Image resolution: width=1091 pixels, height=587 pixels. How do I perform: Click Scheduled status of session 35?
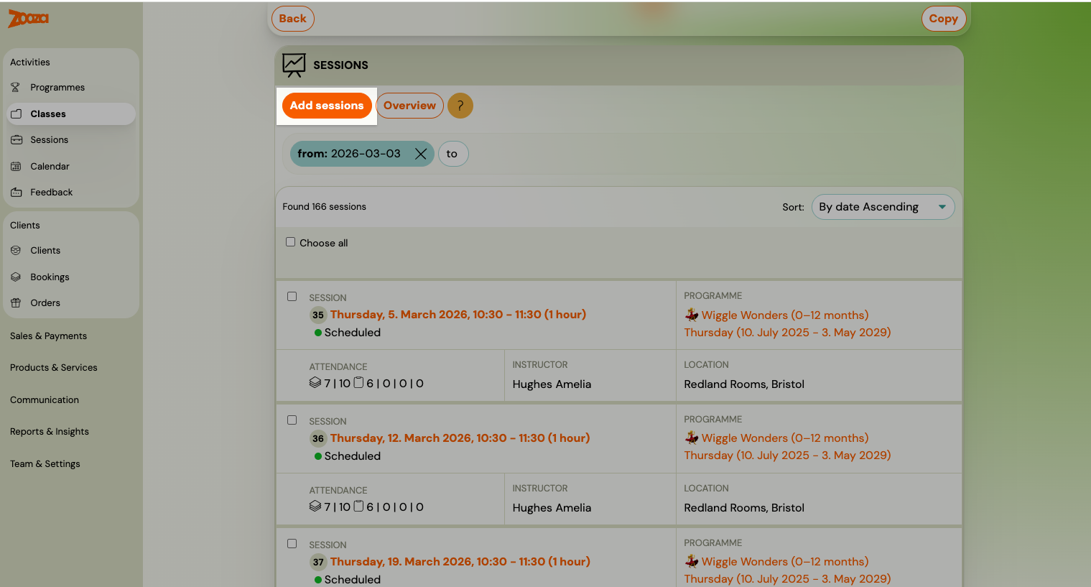point(352,333)
